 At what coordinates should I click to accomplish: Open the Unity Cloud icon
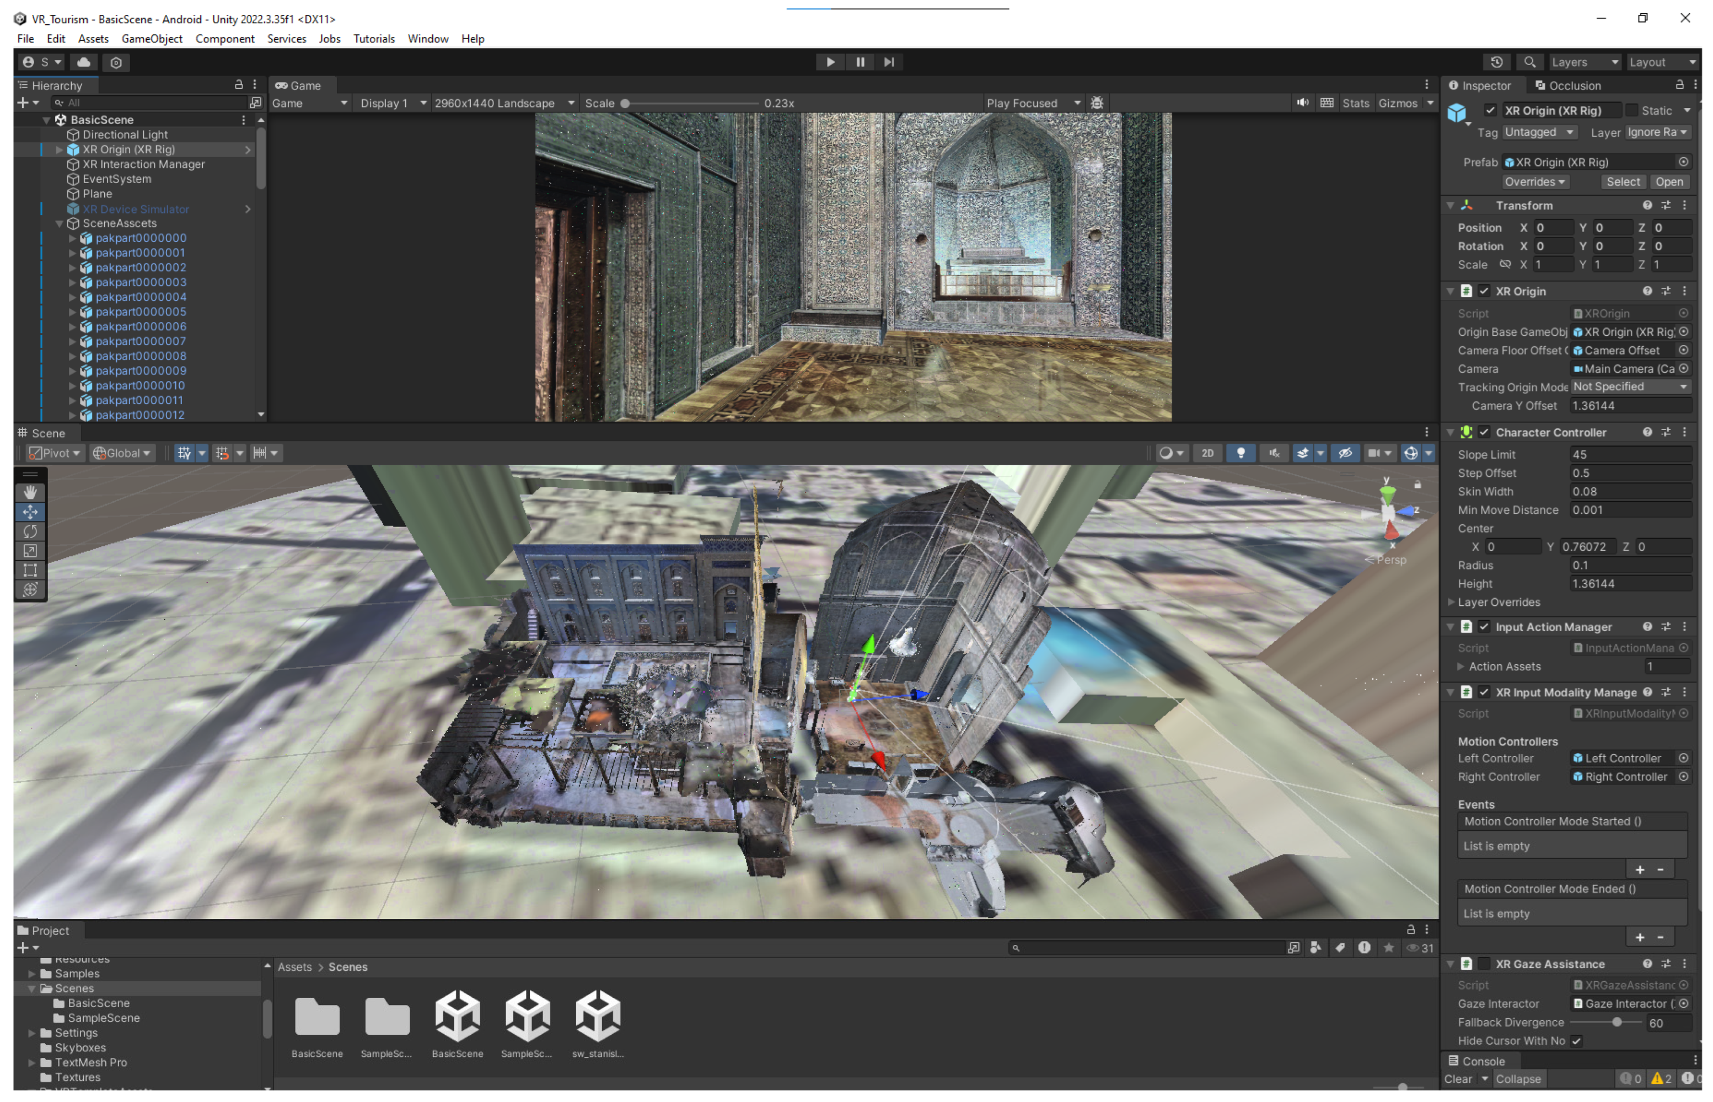click(x=84, y=62)
